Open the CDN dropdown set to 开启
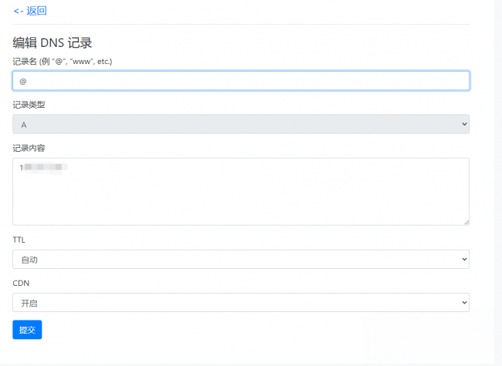The height and width of the screenshot is (366, 502). tap(240, 302)
